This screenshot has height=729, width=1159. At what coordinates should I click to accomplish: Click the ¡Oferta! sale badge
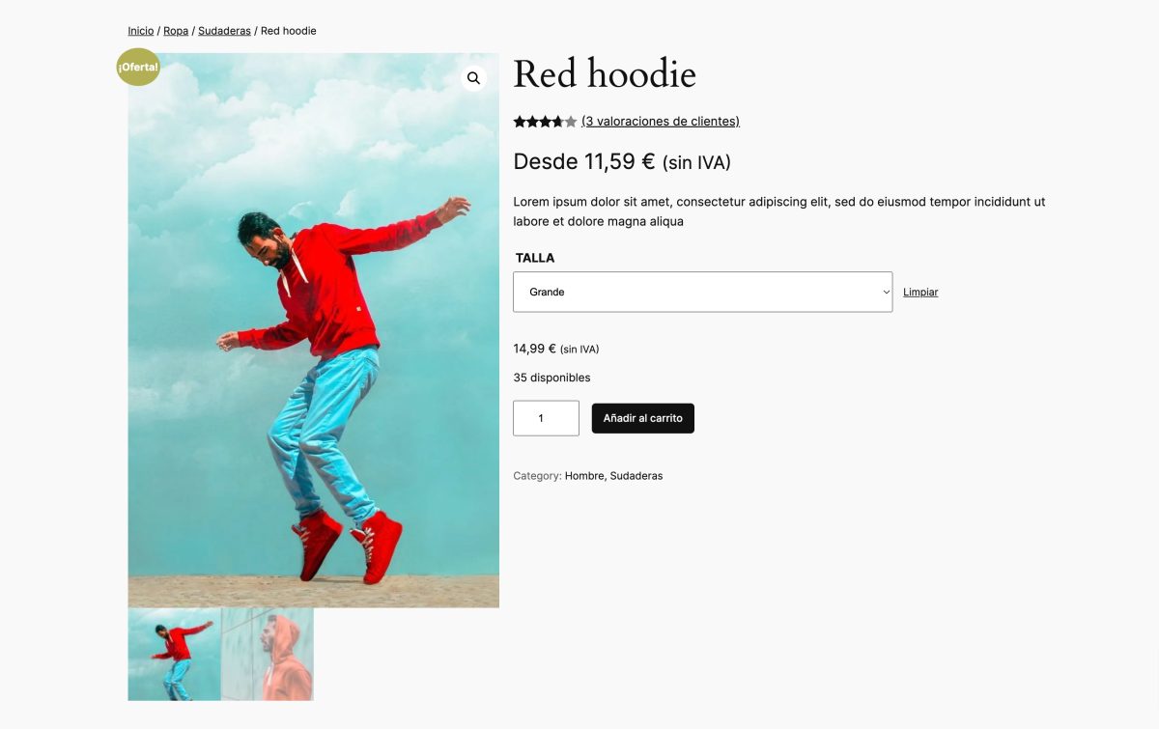click(138, 68)
